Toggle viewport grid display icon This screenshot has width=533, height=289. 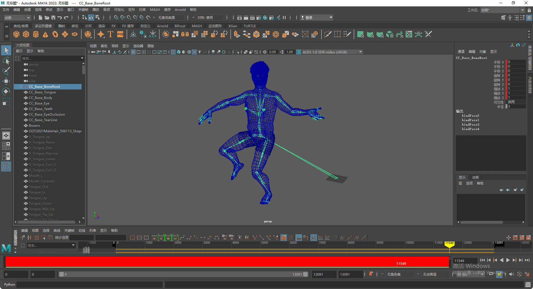coord(133,52)
